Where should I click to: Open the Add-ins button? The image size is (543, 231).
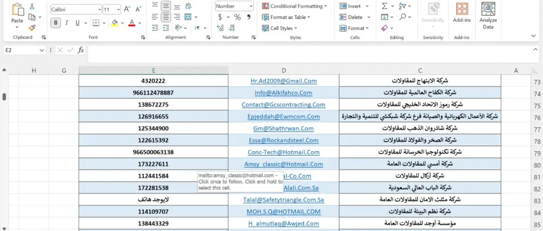(x=462, y=13)
